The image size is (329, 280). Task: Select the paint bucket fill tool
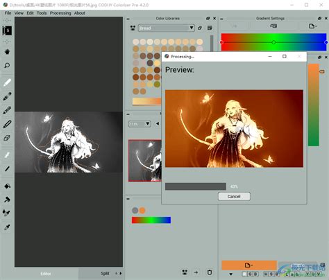point(7,186)
